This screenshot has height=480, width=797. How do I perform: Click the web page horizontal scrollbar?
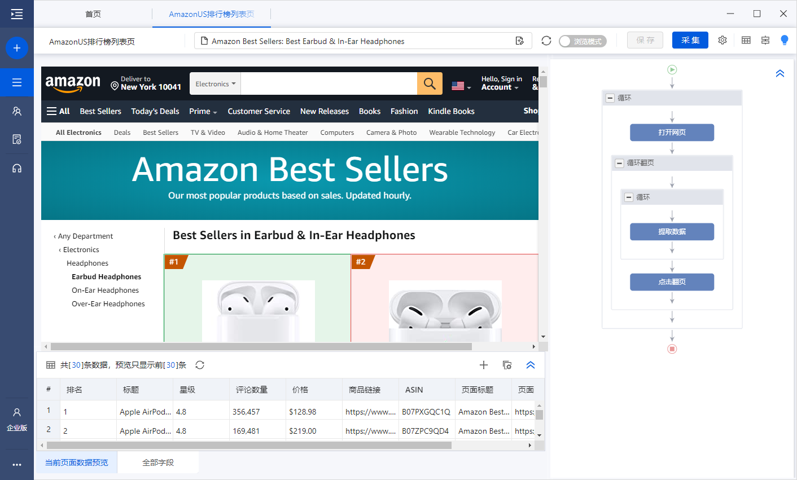261,346
